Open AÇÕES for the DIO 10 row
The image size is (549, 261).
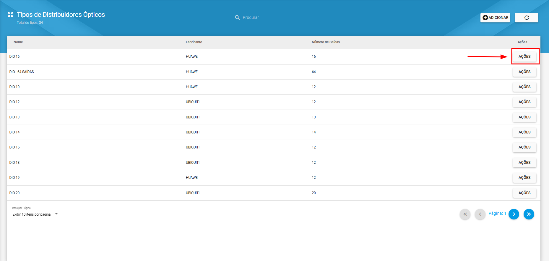click(x=524, y=87)
